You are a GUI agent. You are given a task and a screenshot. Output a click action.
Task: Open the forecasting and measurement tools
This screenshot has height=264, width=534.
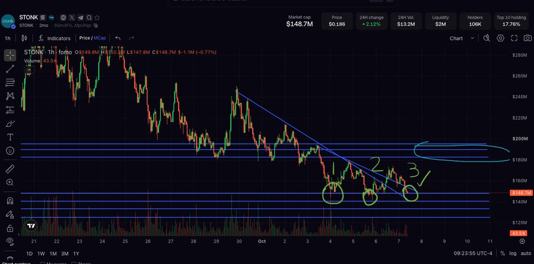tap(10, 110)
